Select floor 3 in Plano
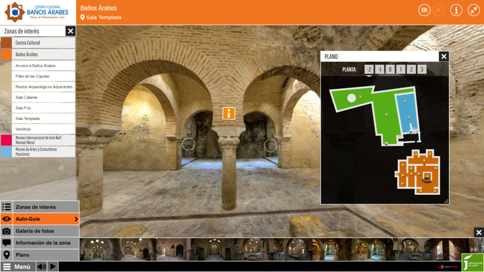This screenshot has width=484, height=272. click(x=422, y=69)
